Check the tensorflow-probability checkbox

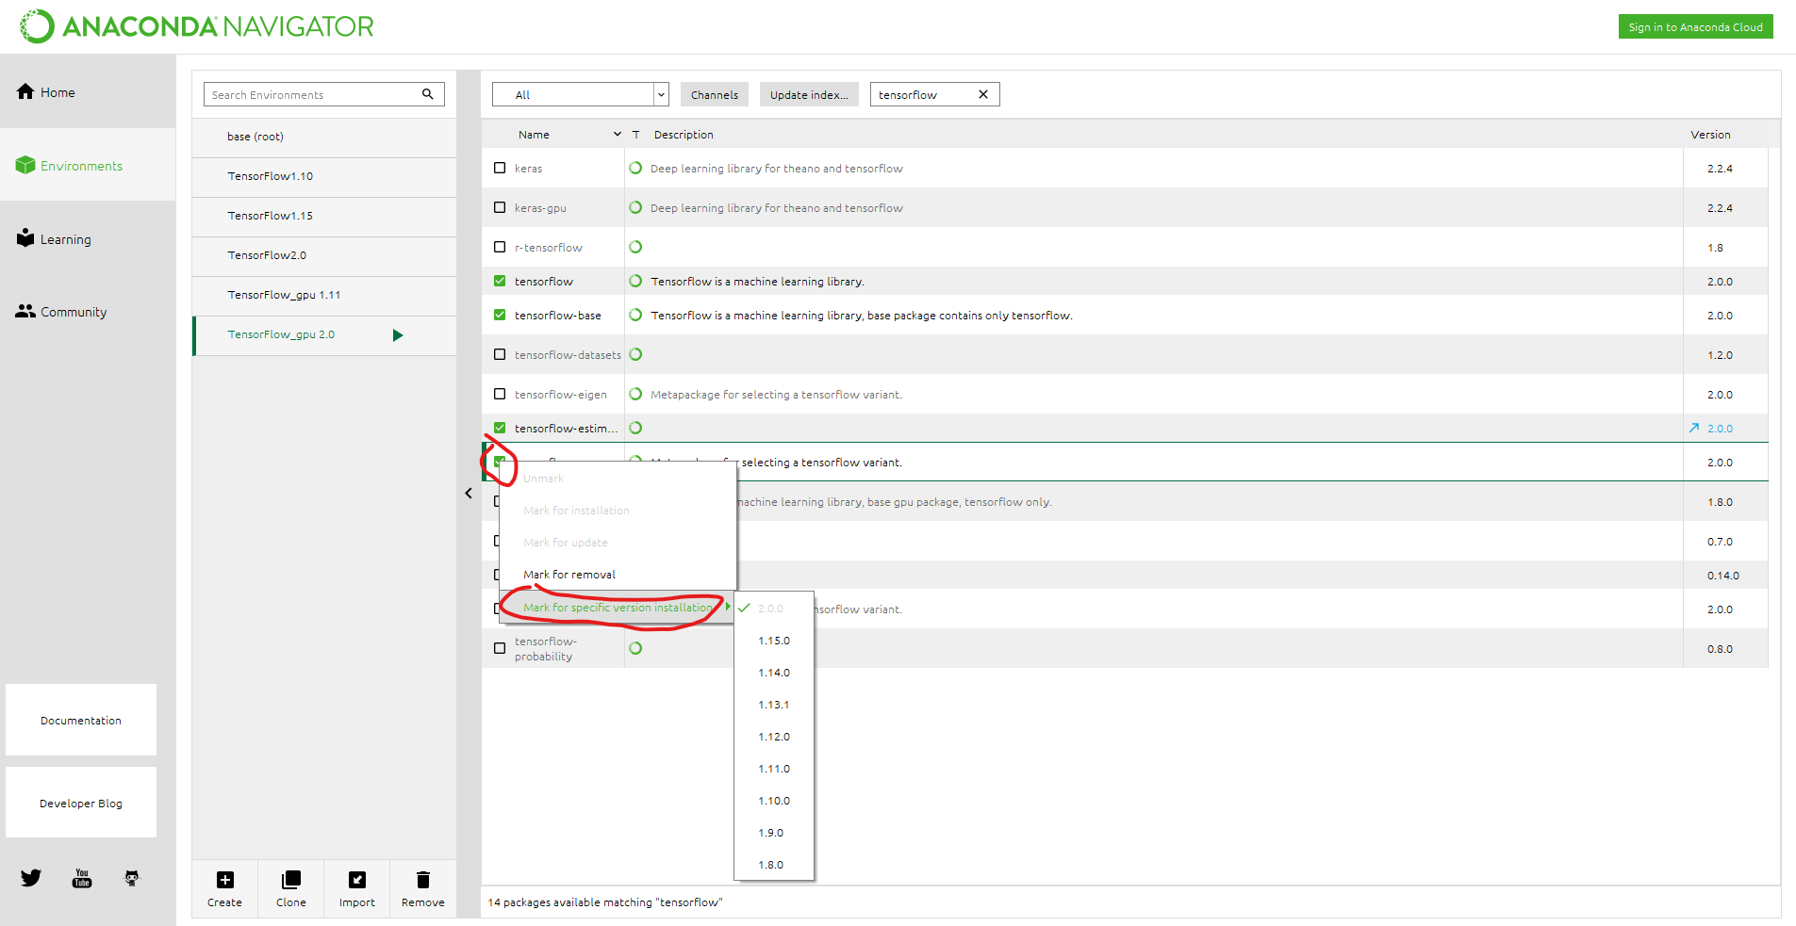pos(500,648)
